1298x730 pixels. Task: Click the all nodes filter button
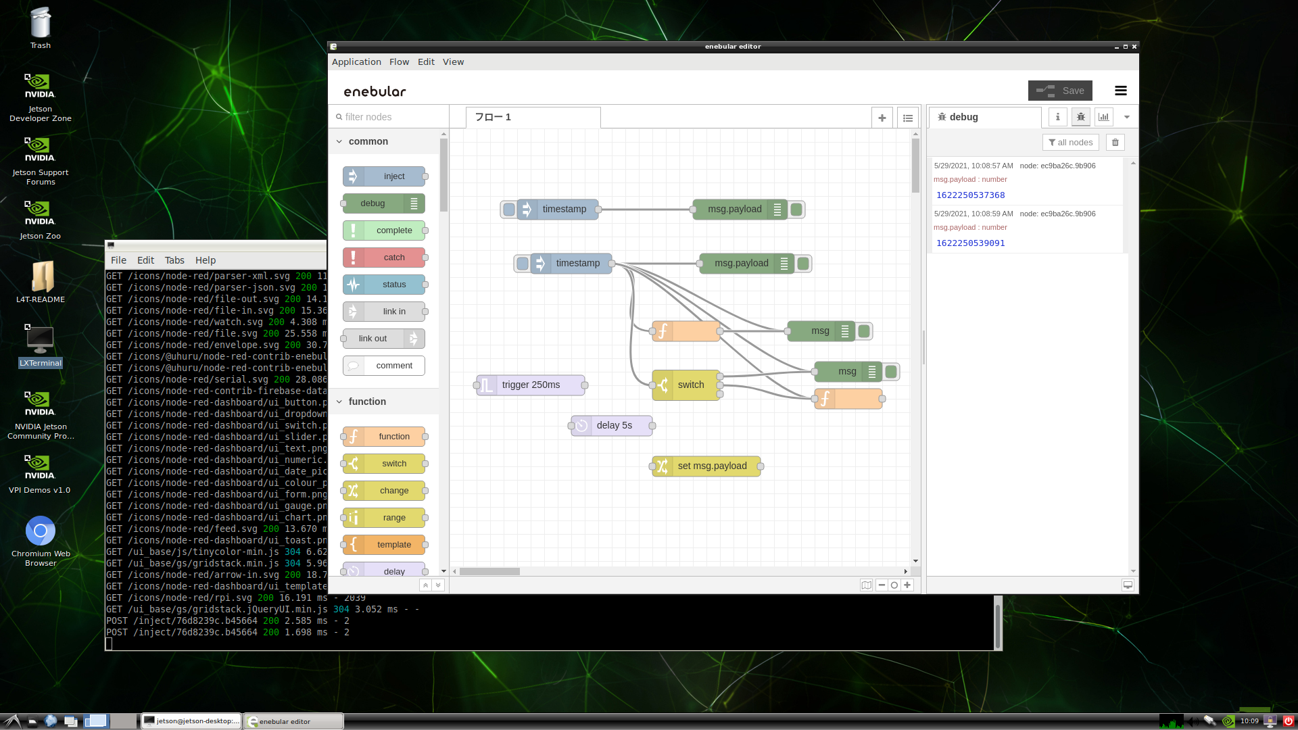coord(1070,142)
